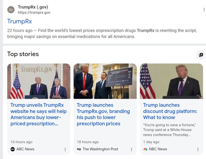This screenshot has width=206, height=159.
Task: Select the ABC News story thumbnail image
Action: pos(39,81)
